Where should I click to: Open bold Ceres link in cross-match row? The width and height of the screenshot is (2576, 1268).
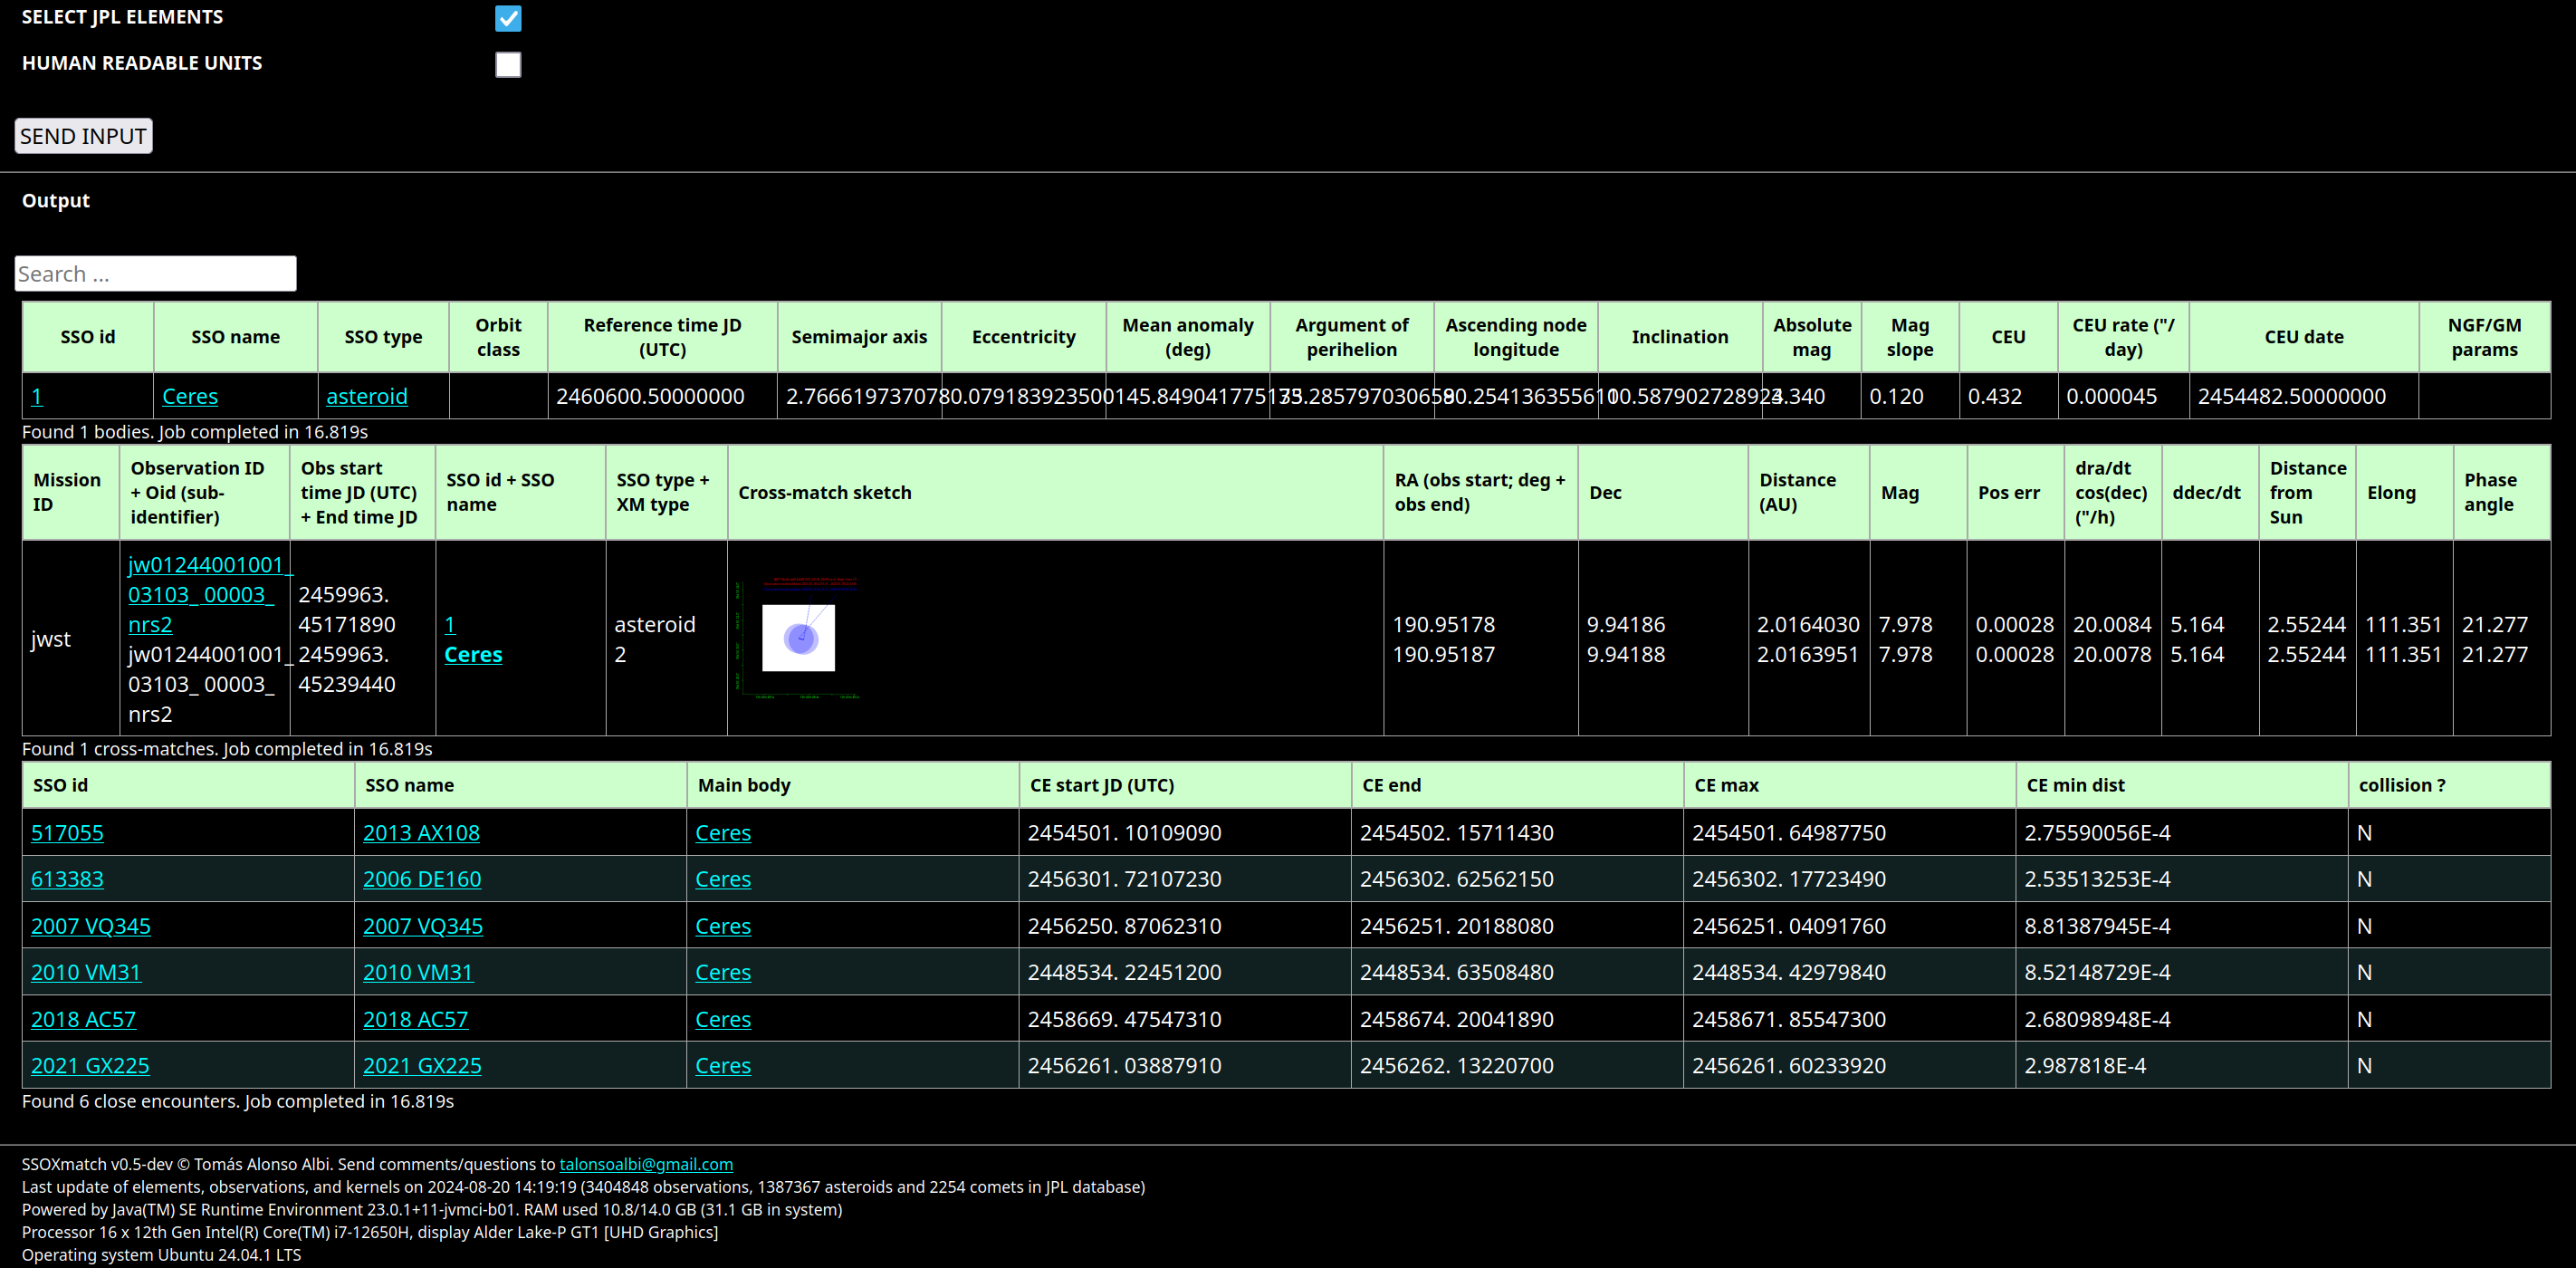click(473, 654)
